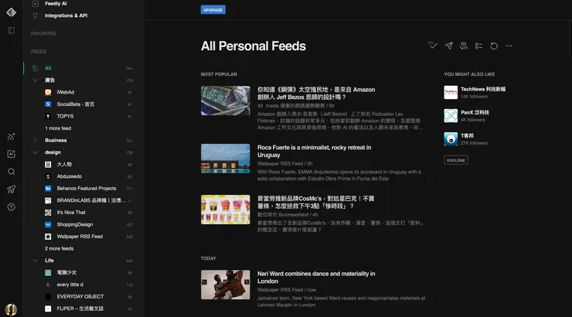Open the Life folder label
Viewport: 572px width, 317px height.
point(49,261)
